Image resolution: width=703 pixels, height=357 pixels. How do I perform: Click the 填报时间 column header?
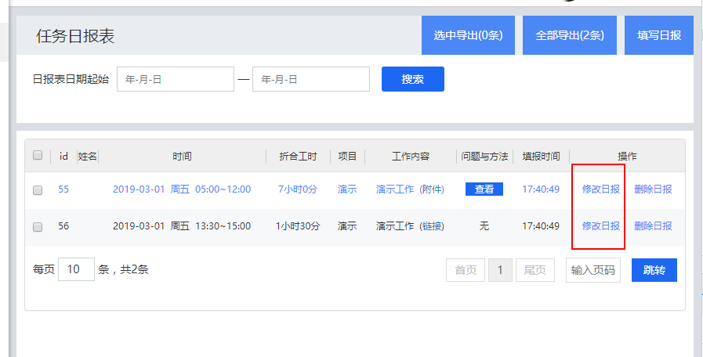click(x=541, y=157)
